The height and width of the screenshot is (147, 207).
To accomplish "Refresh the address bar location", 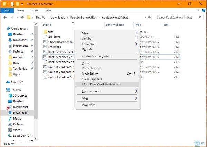I will (x=149, y=18).
